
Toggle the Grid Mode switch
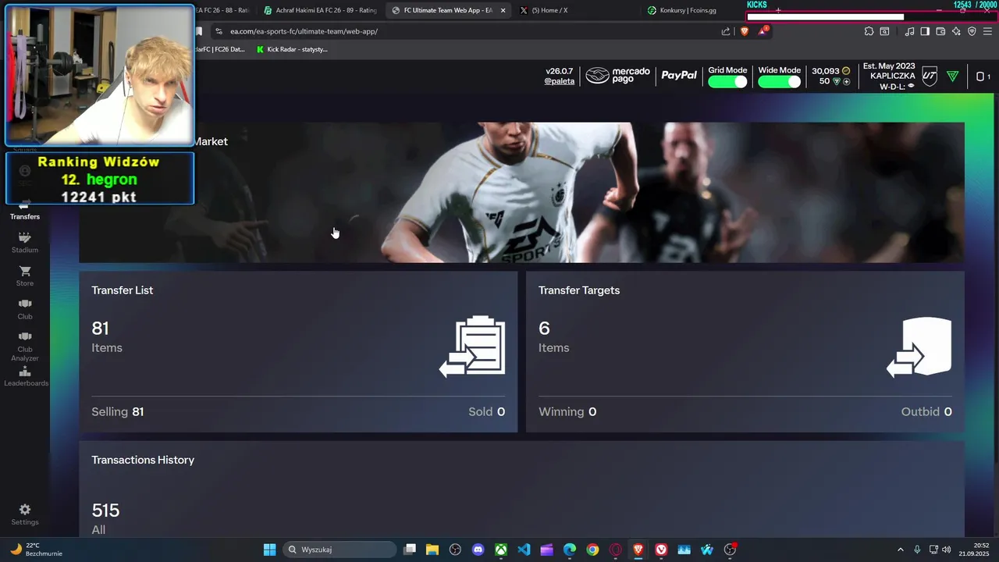(x=727, y=81)
